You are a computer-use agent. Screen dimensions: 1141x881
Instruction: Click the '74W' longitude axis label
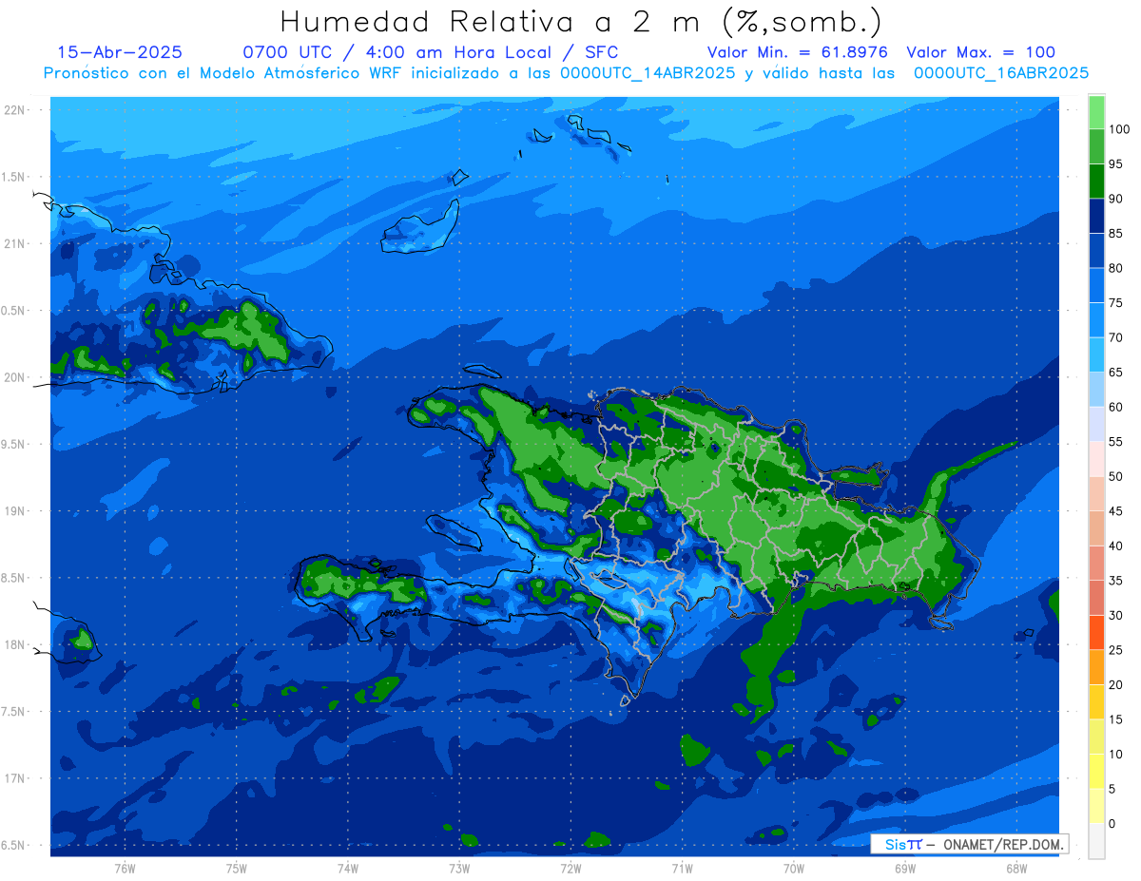(x=348, y=868)
